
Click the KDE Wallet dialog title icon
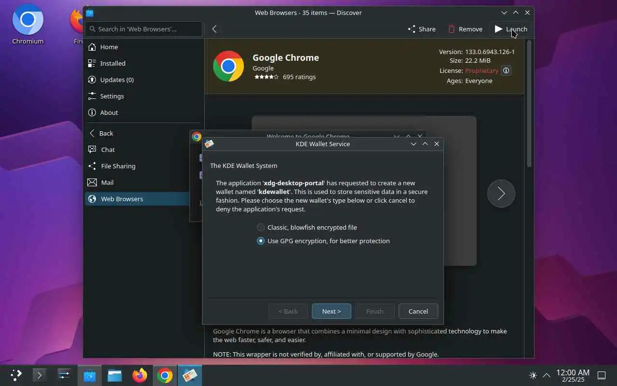tap(209, 144)
